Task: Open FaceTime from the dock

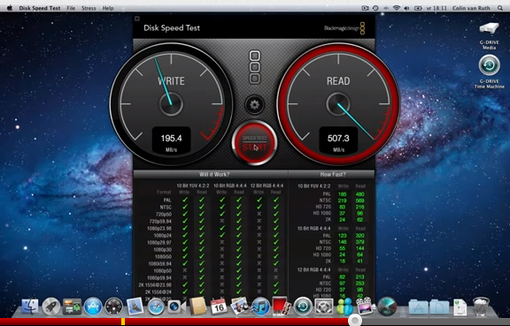Action: pos(176,306)
